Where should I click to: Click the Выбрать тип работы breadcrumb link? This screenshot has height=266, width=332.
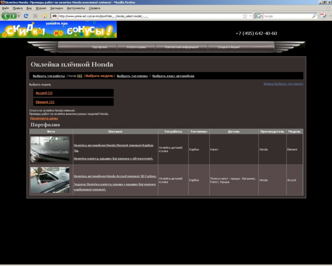pyautogui.click(x=49, y=76)
